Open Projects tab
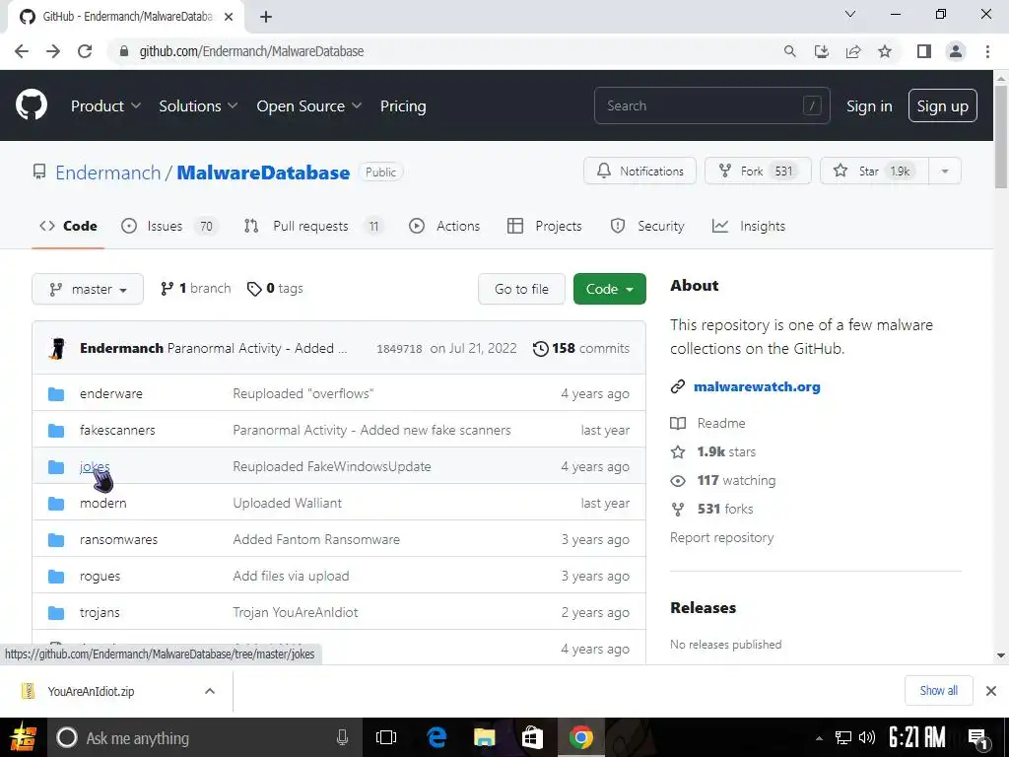This screenshot has width=1009, height=757. pos(544,226)
